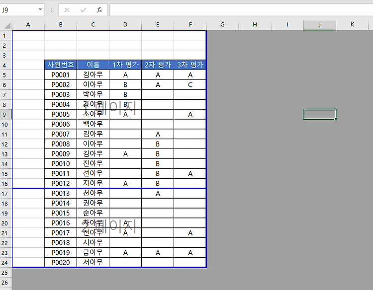The width and height of the screenshot is (373, 290).
Task: Click the 2차 평가 header cell
Action: [x=158, y=65]
